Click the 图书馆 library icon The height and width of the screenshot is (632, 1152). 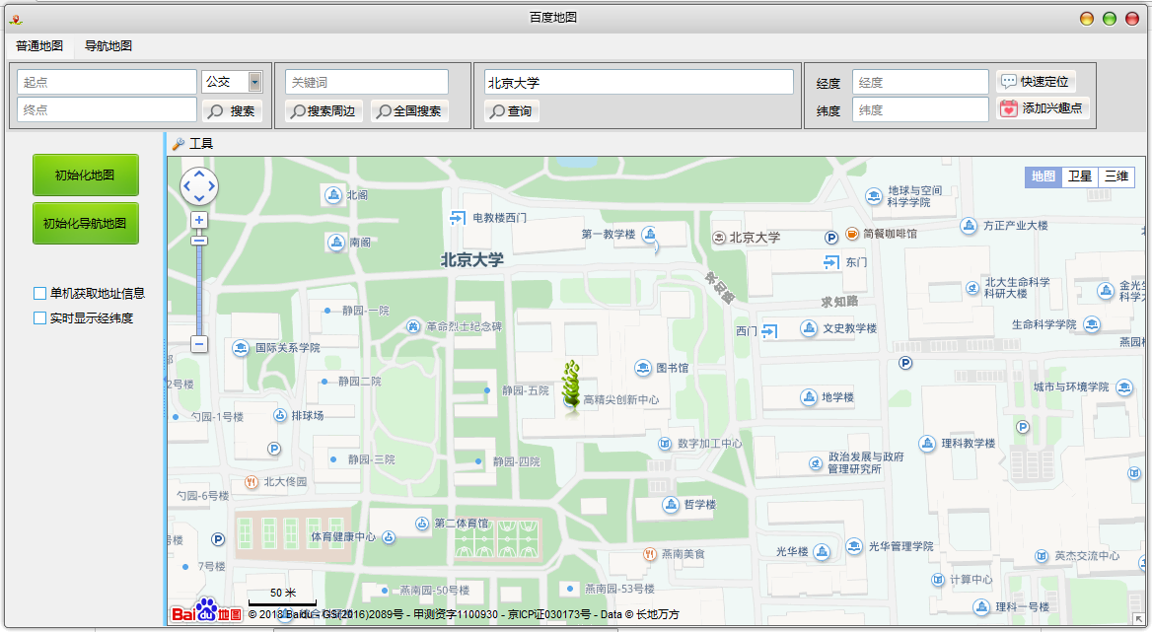(x=644, y=368)
